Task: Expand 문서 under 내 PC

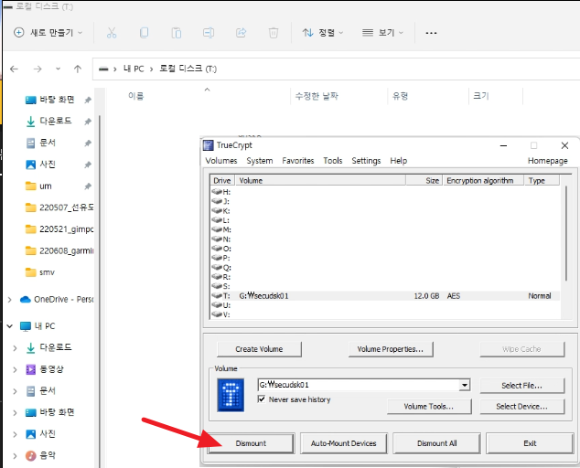Action: coord(15,391)
